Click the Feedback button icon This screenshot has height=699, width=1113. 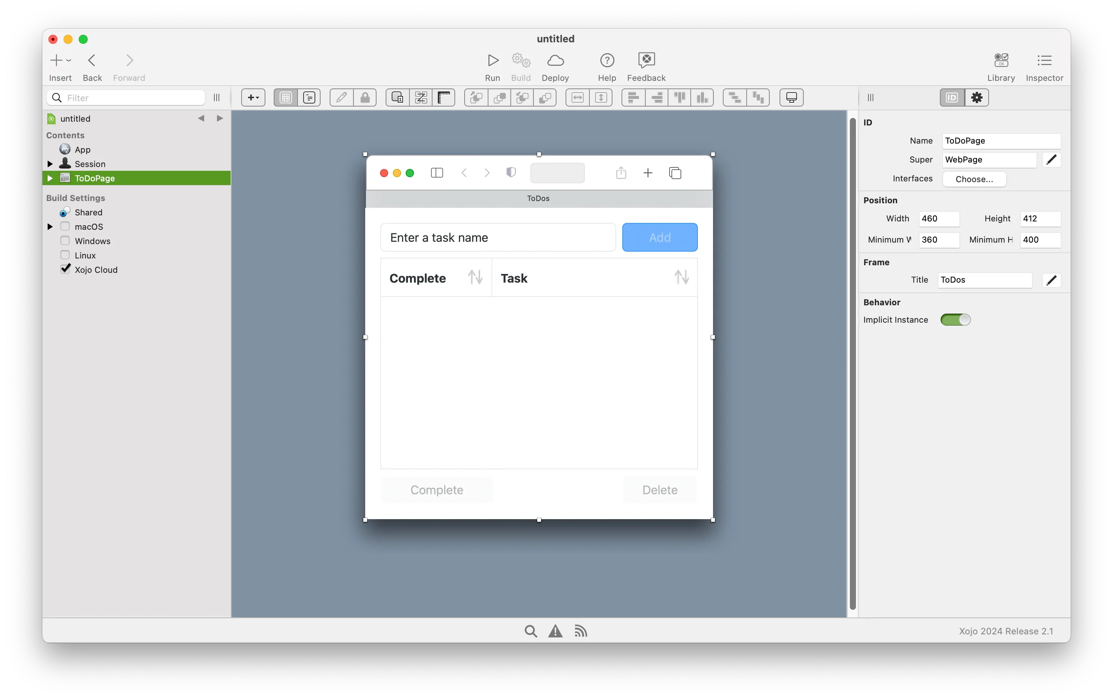coord(647,60)
